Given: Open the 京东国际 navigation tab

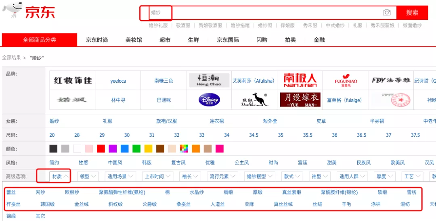Looking at the screenshot, I should 228,40.
